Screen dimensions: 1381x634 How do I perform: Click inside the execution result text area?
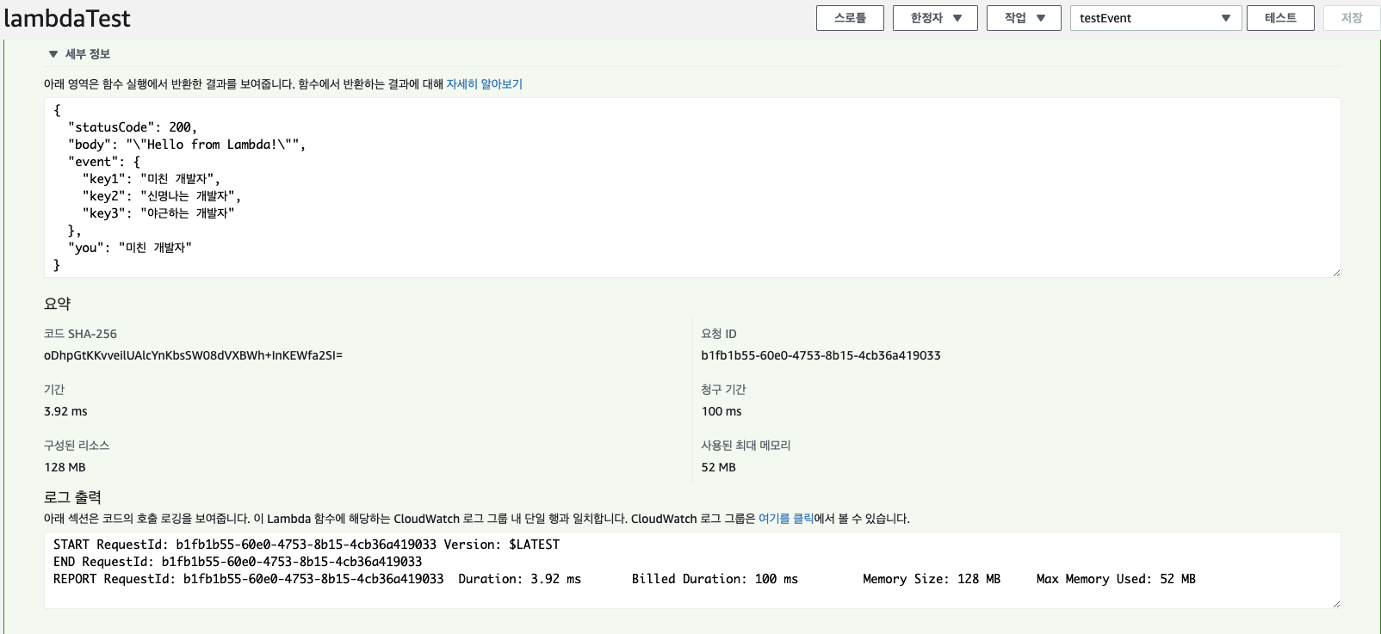tap(692, 188)
